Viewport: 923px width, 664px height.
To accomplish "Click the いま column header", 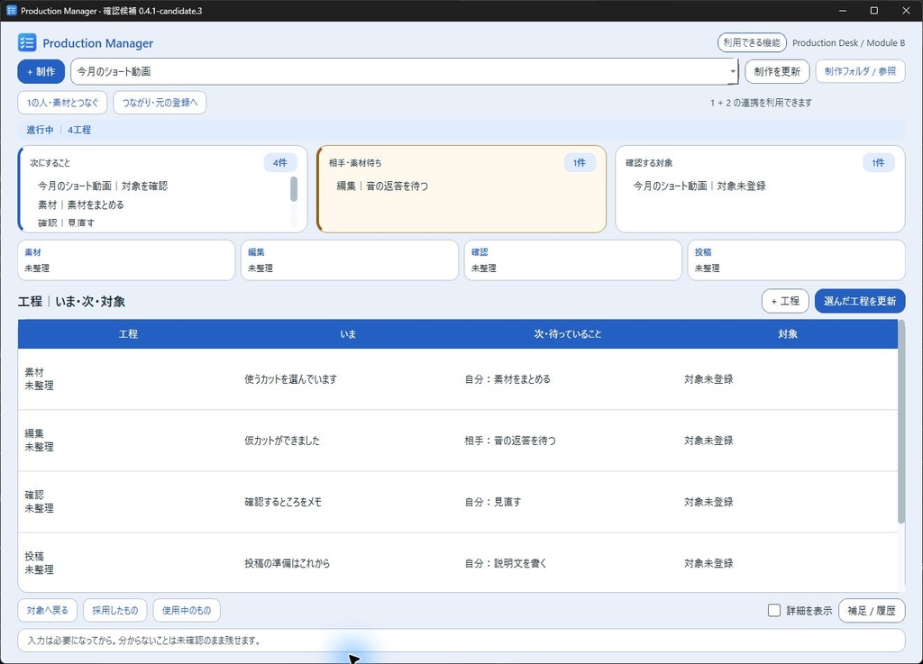I will coord(348,334).
